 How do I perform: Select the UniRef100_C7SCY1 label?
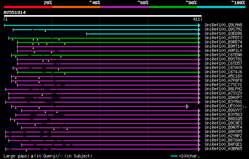point(223,85)
